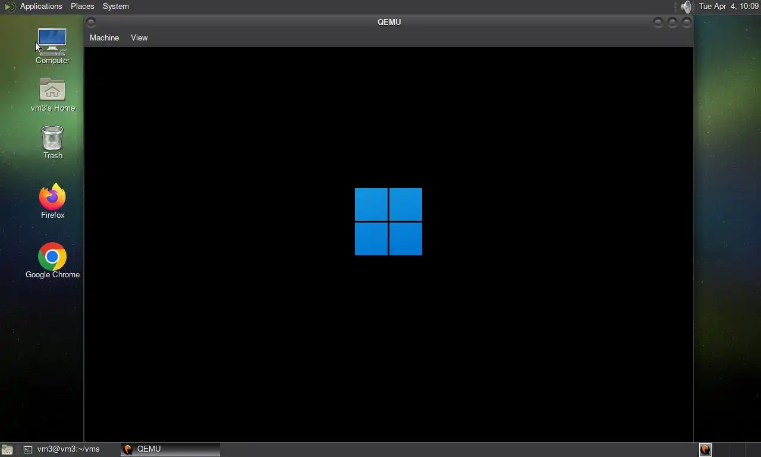Open the View menu in QEMU

coord(139,37)
